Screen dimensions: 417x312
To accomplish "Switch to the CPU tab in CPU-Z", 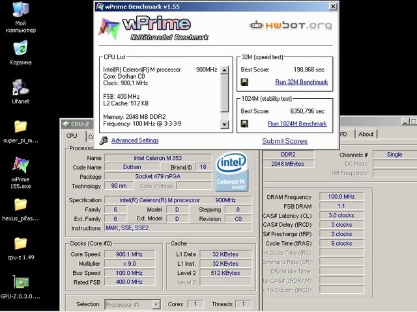I will (x=72, y=136).
